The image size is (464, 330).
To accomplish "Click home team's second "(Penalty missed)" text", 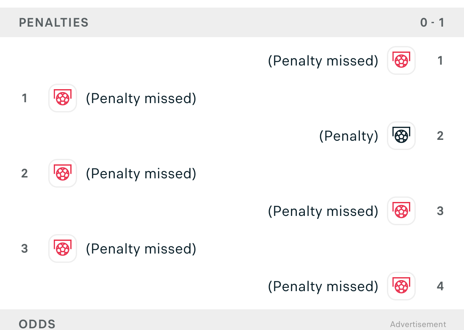I will point(141,173).
